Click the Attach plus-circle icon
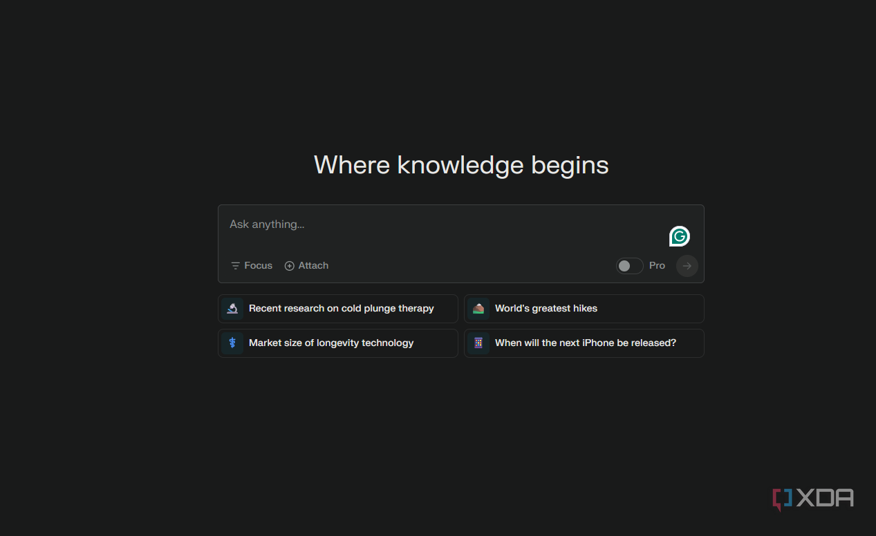 click(290, 266)
